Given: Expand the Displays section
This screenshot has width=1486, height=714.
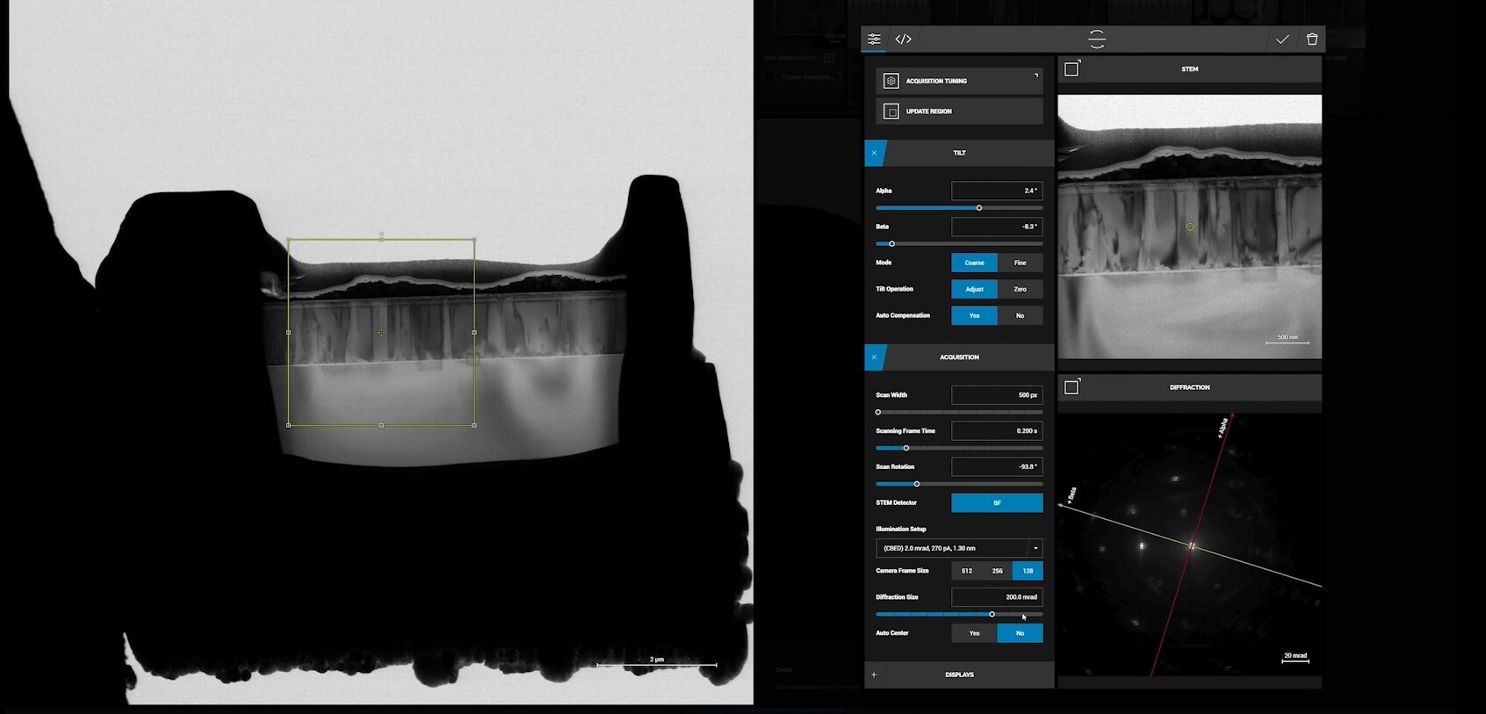Looking at the screenshot, I should click(874, 674).
